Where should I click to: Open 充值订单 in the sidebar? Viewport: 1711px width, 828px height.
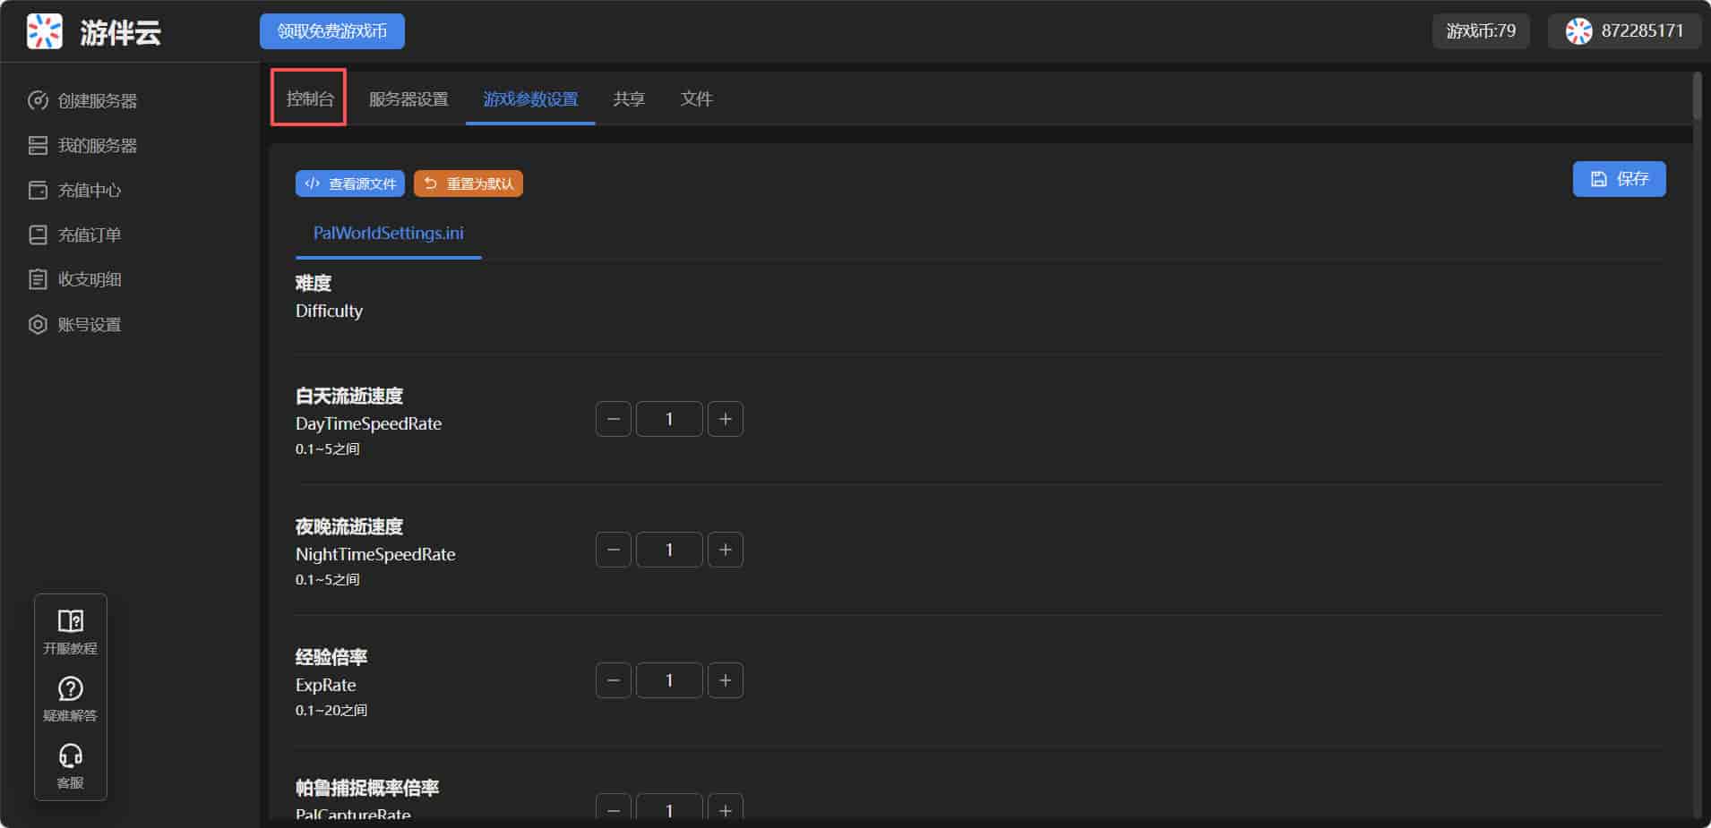pos(89,235)
